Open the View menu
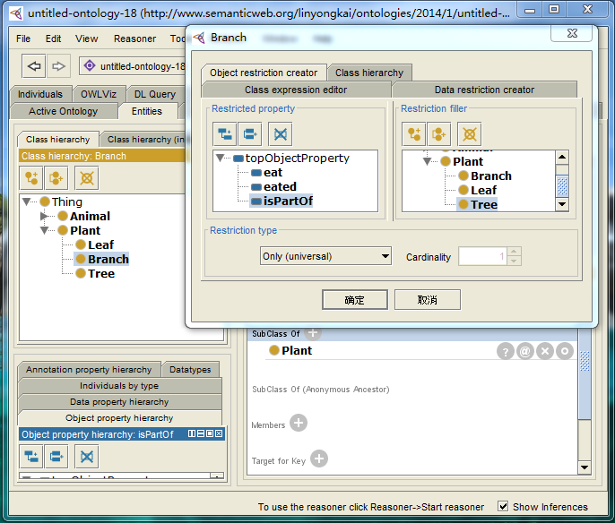Image resolution: width=615 pixels, height=523 pixels. pos(87,39)
